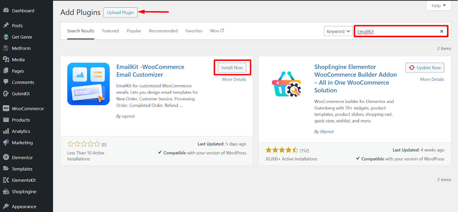Open the Appearance menu label
Viewport: 458px width, 212px height.
[x=24, y=207]
